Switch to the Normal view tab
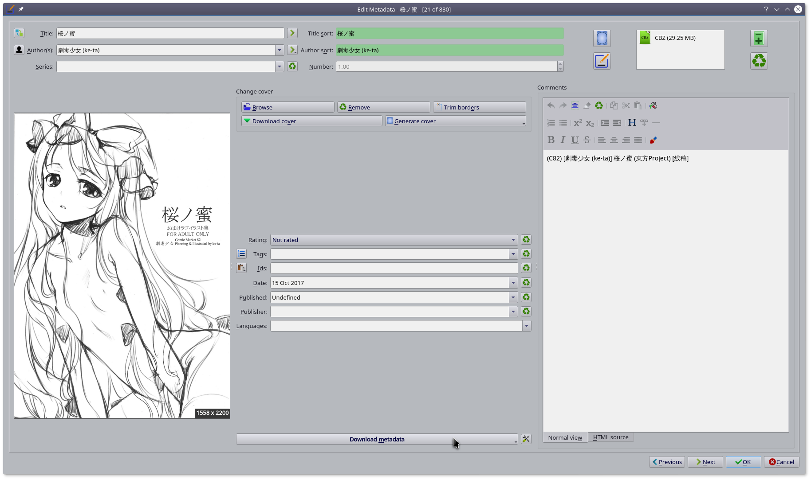Viewport: 811px width, 480px height. tap(565, 437)
